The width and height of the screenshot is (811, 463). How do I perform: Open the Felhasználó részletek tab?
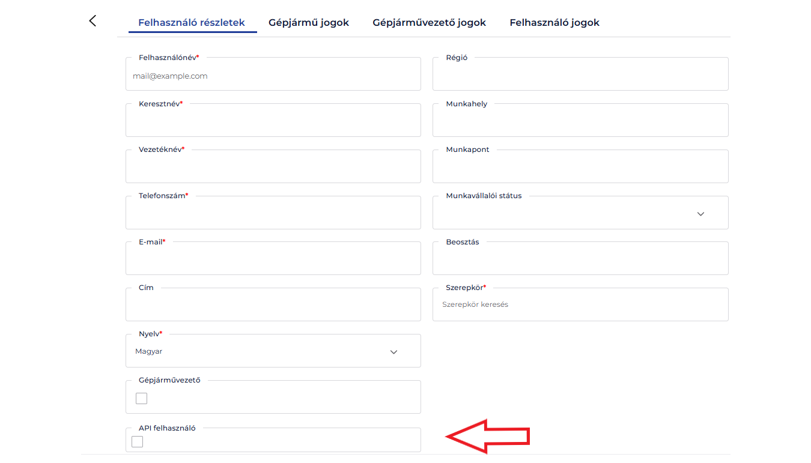coord(192,23)
